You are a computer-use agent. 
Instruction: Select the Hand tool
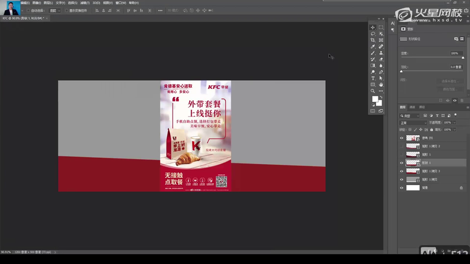tap(381, 85)
